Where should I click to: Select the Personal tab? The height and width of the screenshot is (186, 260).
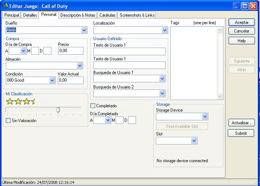[49, 14]
